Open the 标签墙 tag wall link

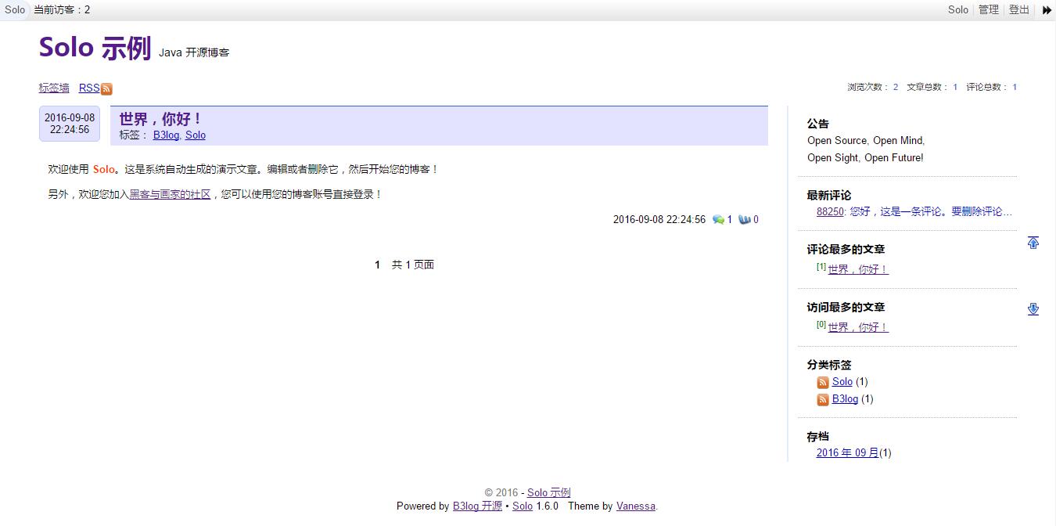click(54, 88)
